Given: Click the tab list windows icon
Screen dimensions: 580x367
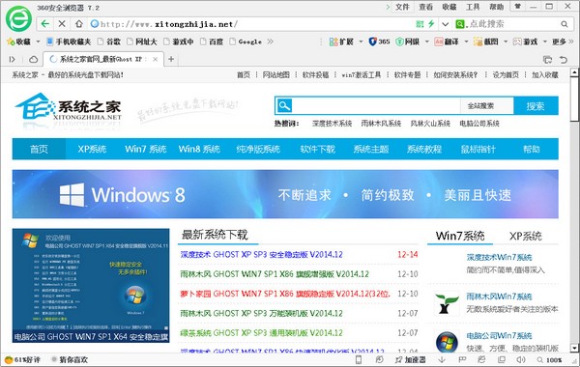Looking at the screenshot, I should [547, 60].
